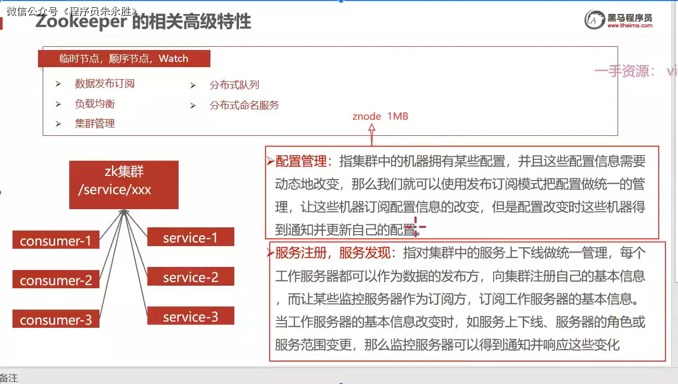This screenshot has width=678, height=384.
Task: Select the service-1 box
Action: coord(191,237)
